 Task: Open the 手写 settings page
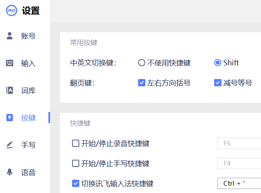pyautogui.click(x=28, y=145)
